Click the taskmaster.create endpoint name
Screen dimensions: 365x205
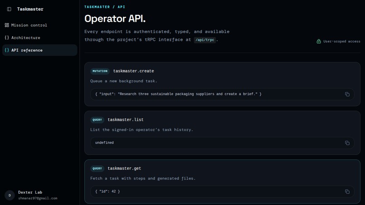pos(134,71)
